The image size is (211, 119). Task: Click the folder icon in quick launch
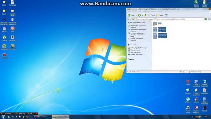coord(20,117)
